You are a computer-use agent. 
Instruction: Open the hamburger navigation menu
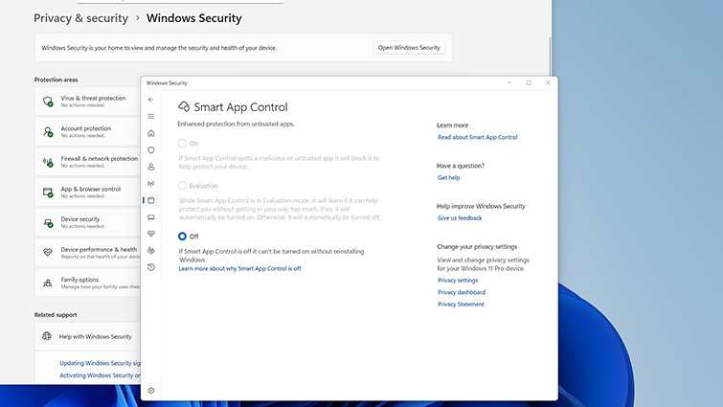point(150,116)
